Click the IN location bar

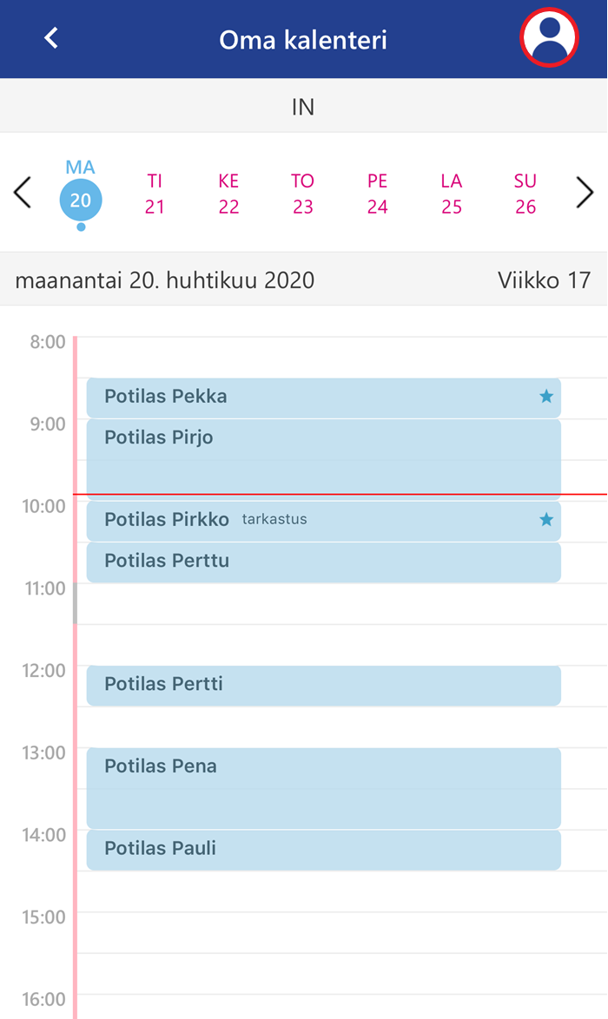304,106
